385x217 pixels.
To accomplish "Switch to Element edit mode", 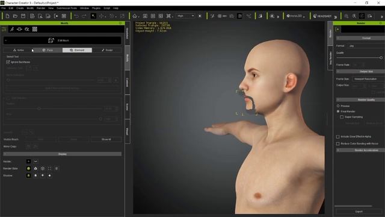I will coord(77,50).
